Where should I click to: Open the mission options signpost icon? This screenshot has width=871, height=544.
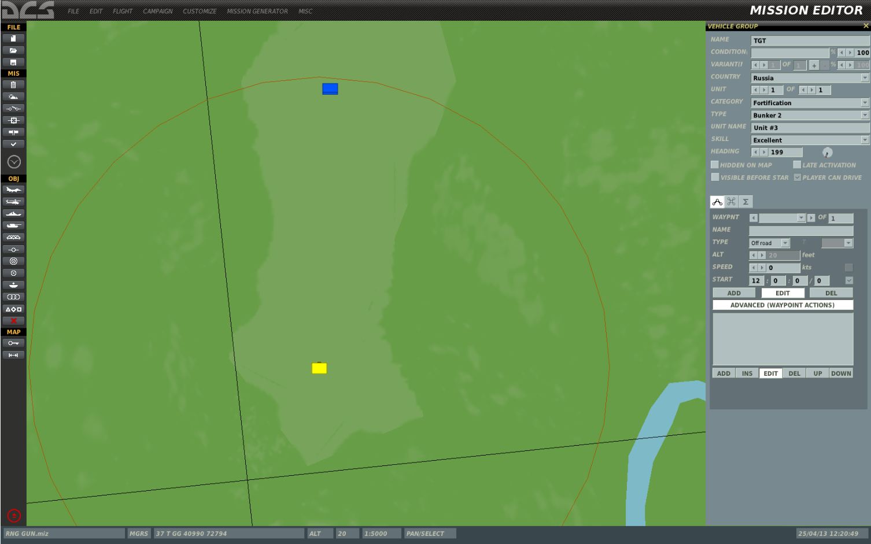click(x=13, y=132)
